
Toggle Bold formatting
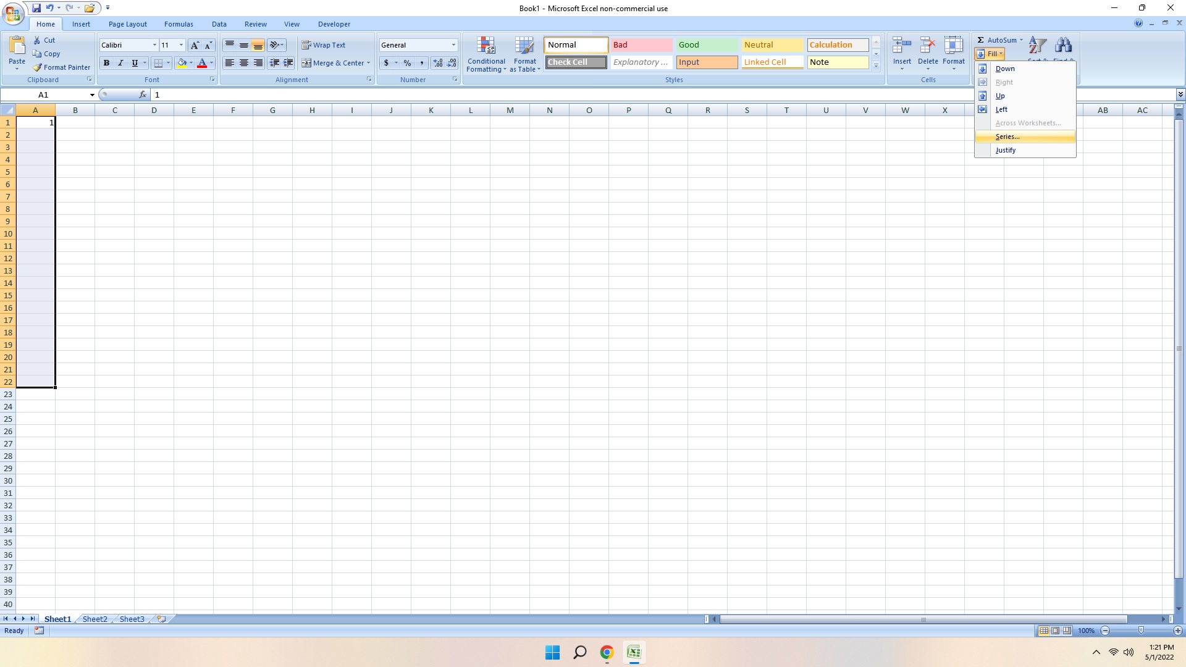[106, 63]
